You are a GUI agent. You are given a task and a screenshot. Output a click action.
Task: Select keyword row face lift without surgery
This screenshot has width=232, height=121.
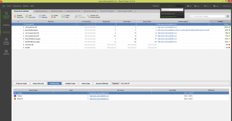click(x=121, y=39)
